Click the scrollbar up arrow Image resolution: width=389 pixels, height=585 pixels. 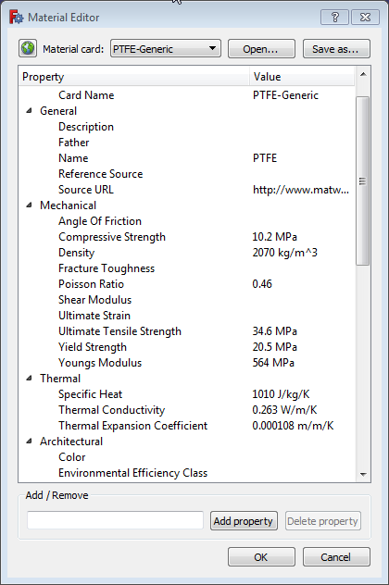363,74
